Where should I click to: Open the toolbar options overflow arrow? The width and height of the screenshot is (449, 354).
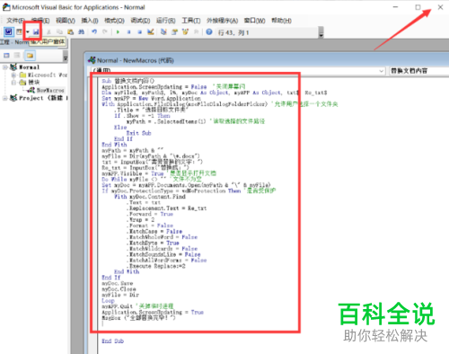(321, 32)
